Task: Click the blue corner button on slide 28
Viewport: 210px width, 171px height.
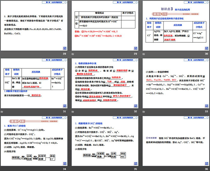Action: point(65,47)
